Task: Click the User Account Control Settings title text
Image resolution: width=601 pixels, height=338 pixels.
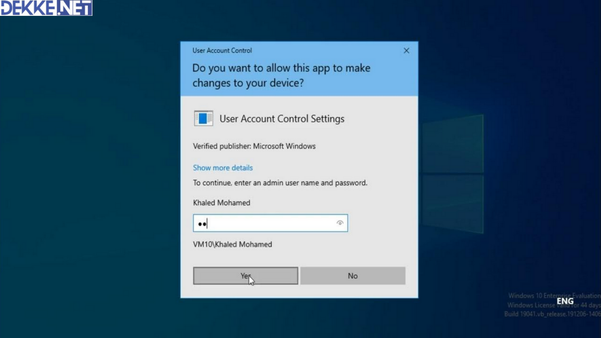Action: [x=282, y=119]
